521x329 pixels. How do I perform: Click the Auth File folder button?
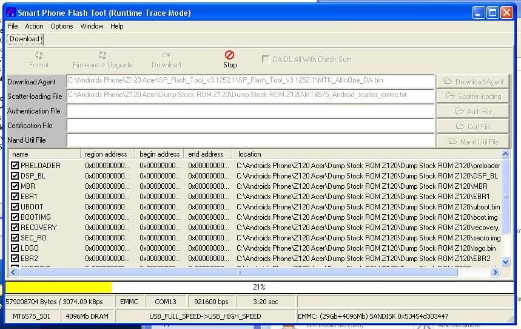(473, 111)
